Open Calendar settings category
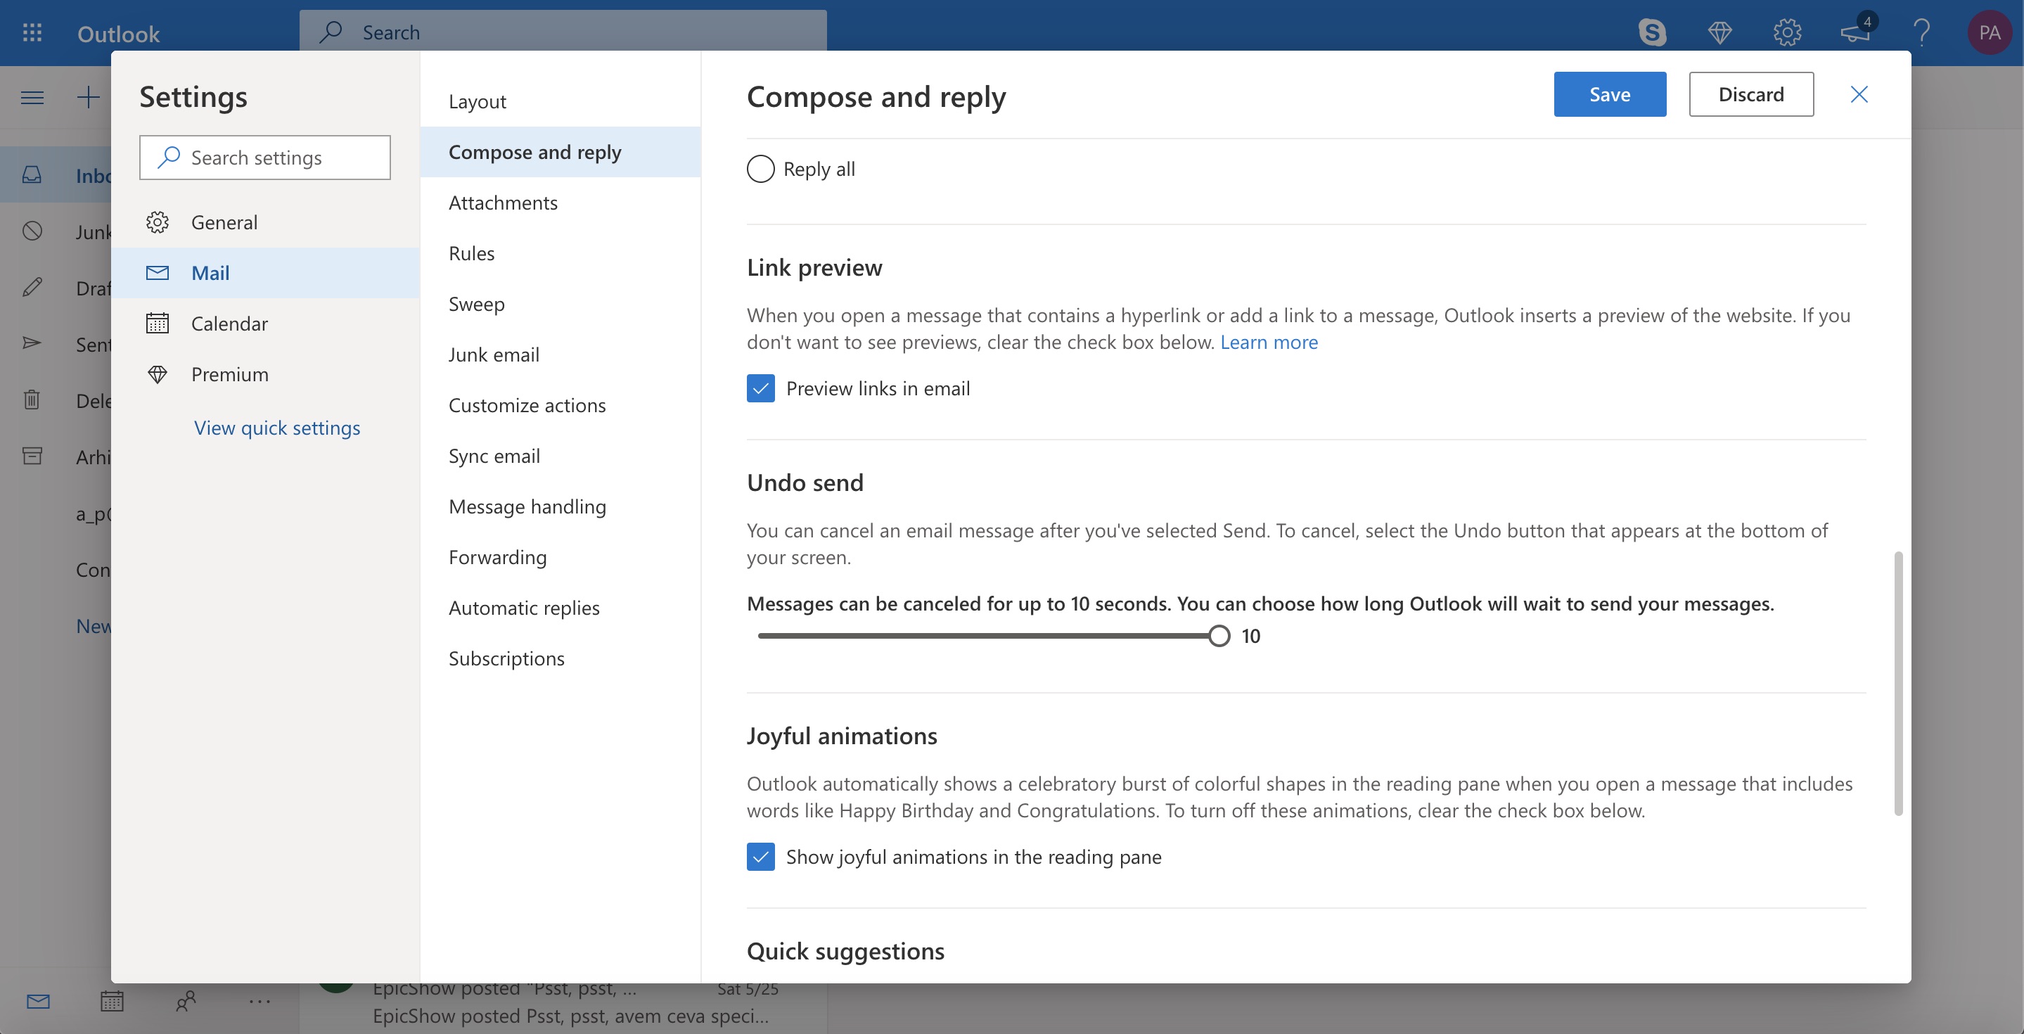This screenshot has width=2024, height=1034. pos(266,324)
